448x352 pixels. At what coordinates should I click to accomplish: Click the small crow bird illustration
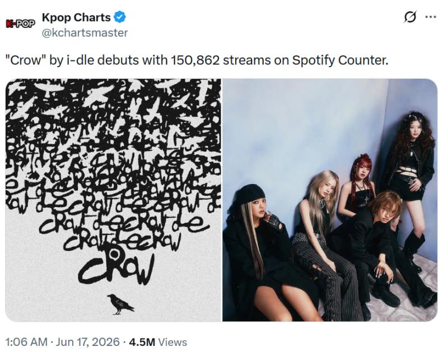point(120,304)
